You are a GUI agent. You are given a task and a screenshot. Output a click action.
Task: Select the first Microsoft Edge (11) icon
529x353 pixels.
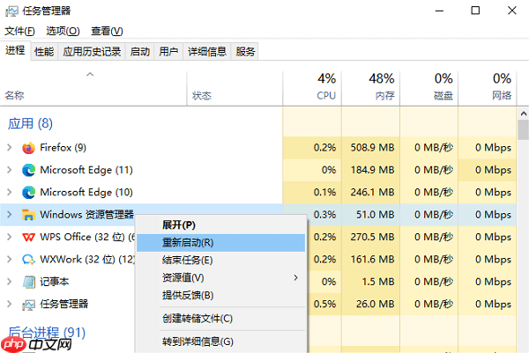(28, 170)
